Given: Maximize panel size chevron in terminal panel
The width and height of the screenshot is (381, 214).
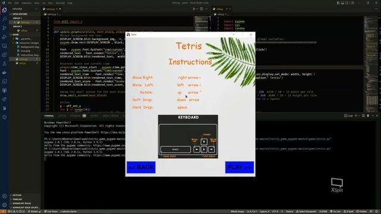Looking at the screenshot, I should coord(373,116).
